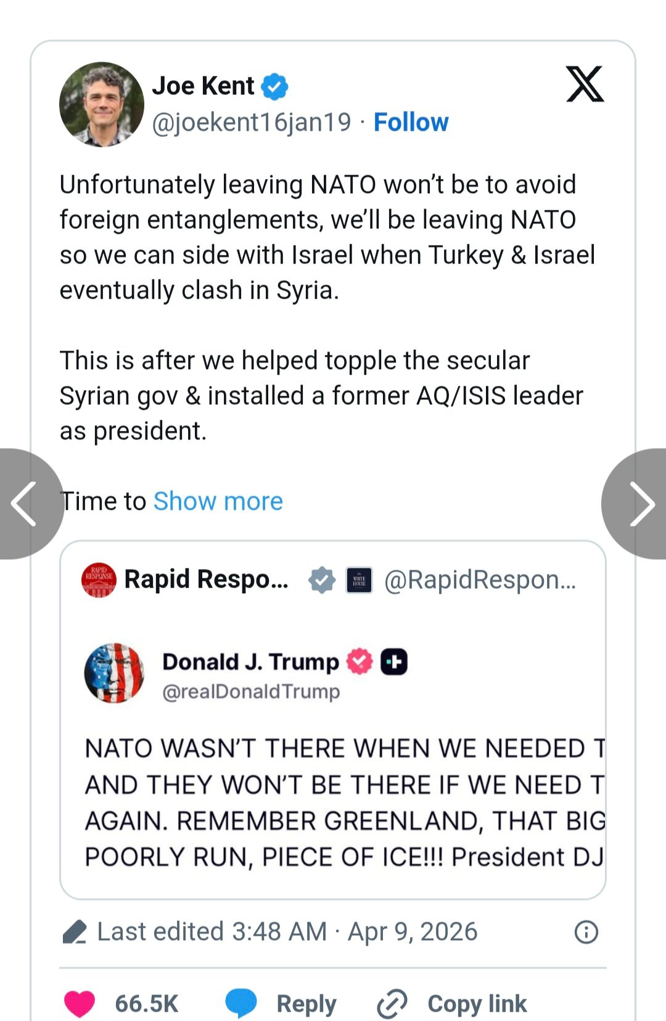Open Donald J. Trump avatar image

pos(114,673)
